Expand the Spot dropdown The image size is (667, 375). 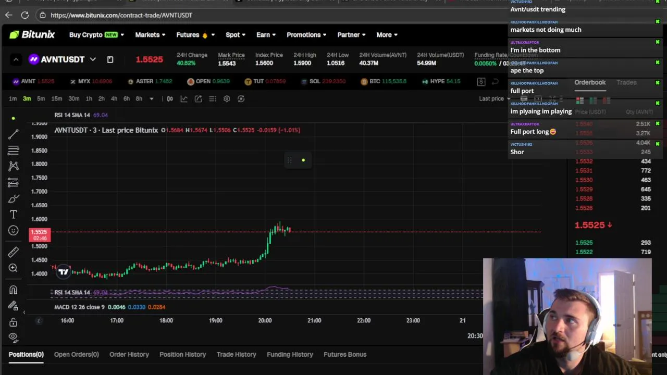[236, 35]
